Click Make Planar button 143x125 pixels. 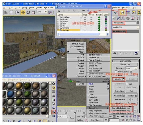point(120,99)
